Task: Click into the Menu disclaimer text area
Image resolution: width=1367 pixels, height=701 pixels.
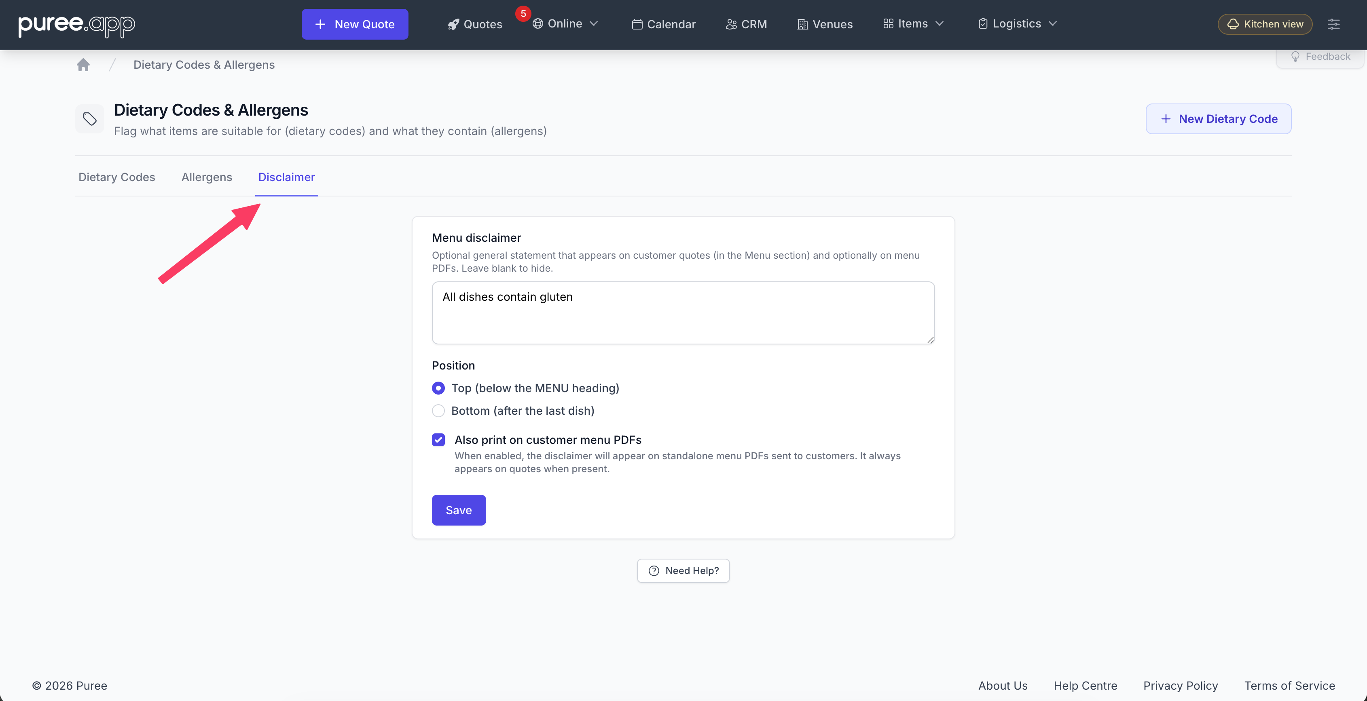Action: (683, 313)
